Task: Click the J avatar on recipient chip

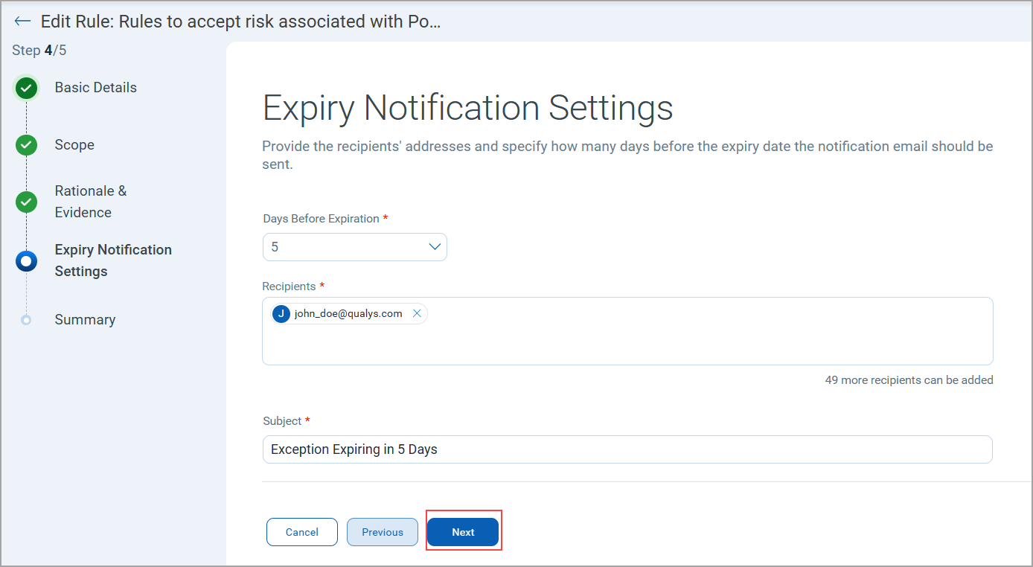Action: [281, 314]
